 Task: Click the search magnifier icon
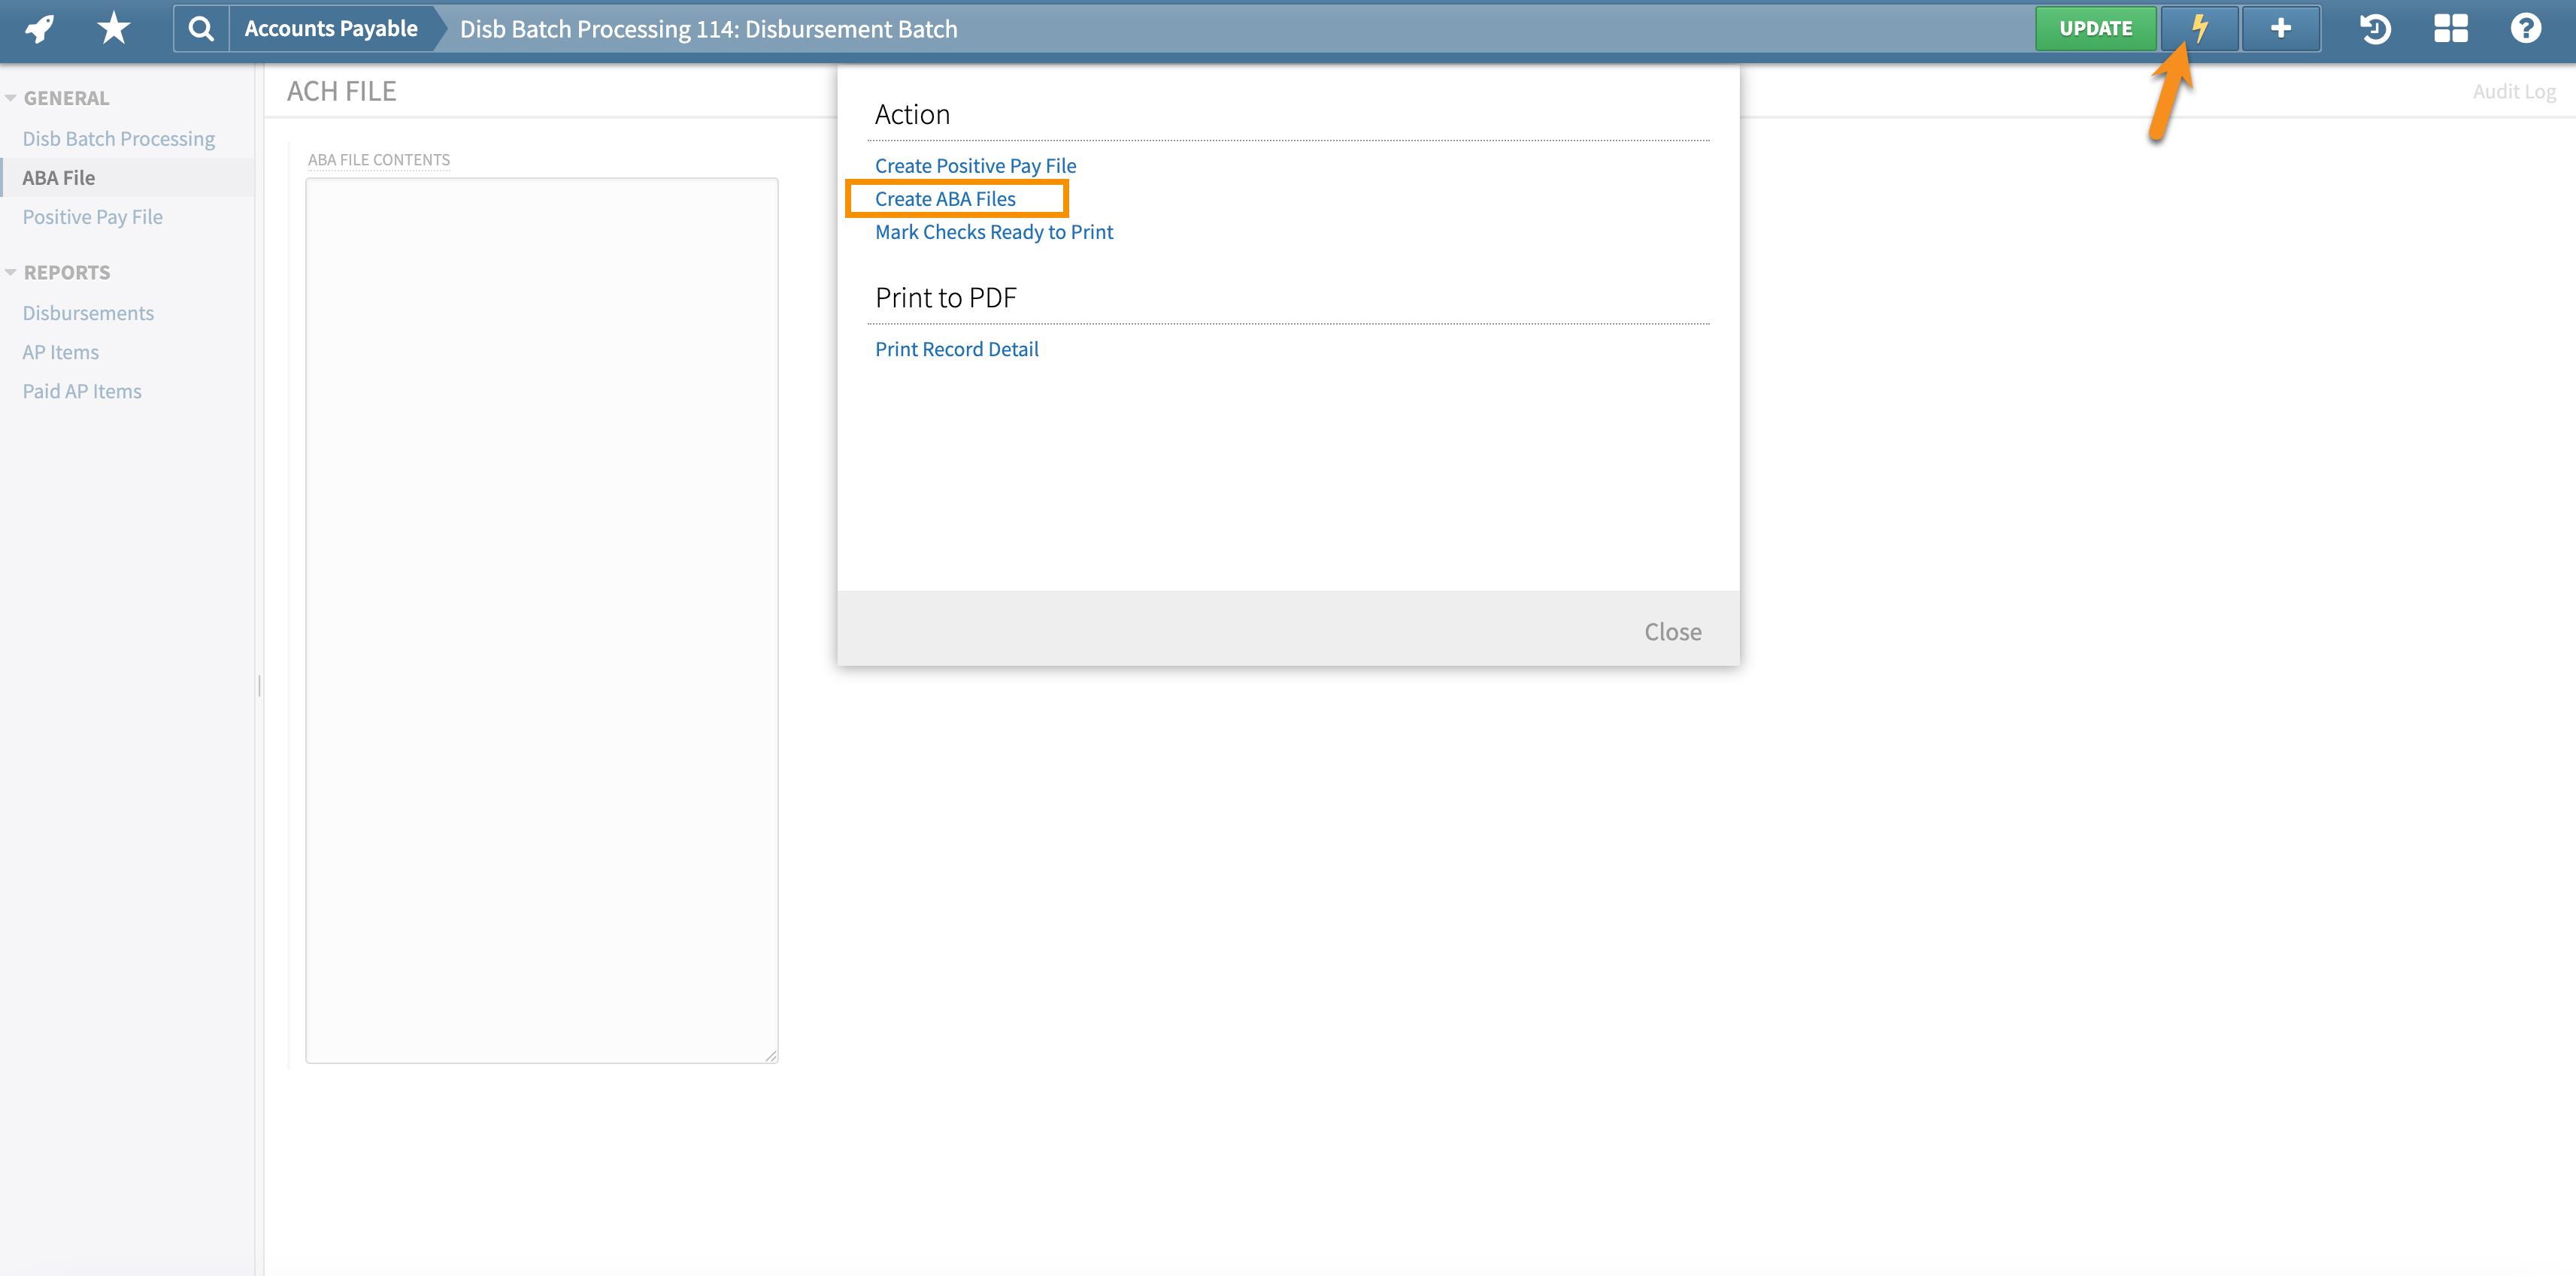pyautogui.click(x=201, y=28)
